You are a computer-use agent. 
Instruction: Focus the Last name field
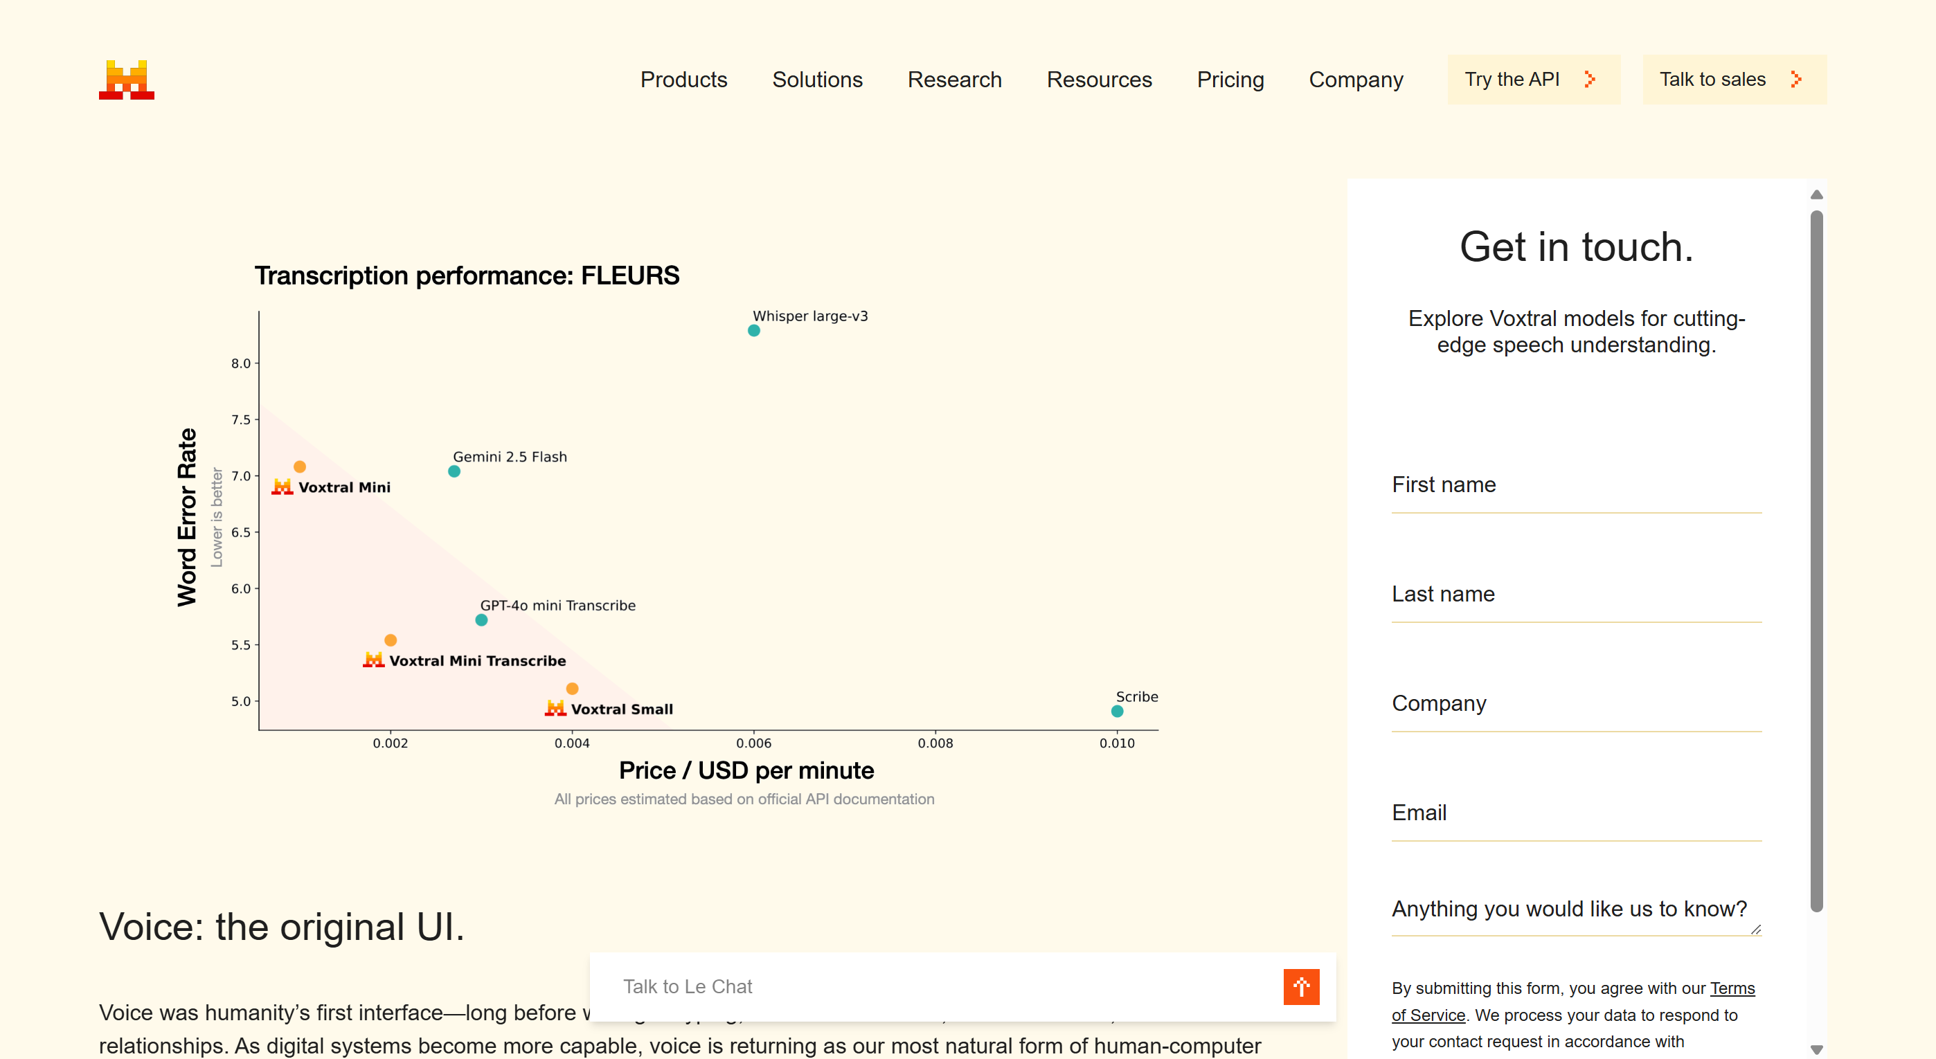click(x=1576, y=594)
